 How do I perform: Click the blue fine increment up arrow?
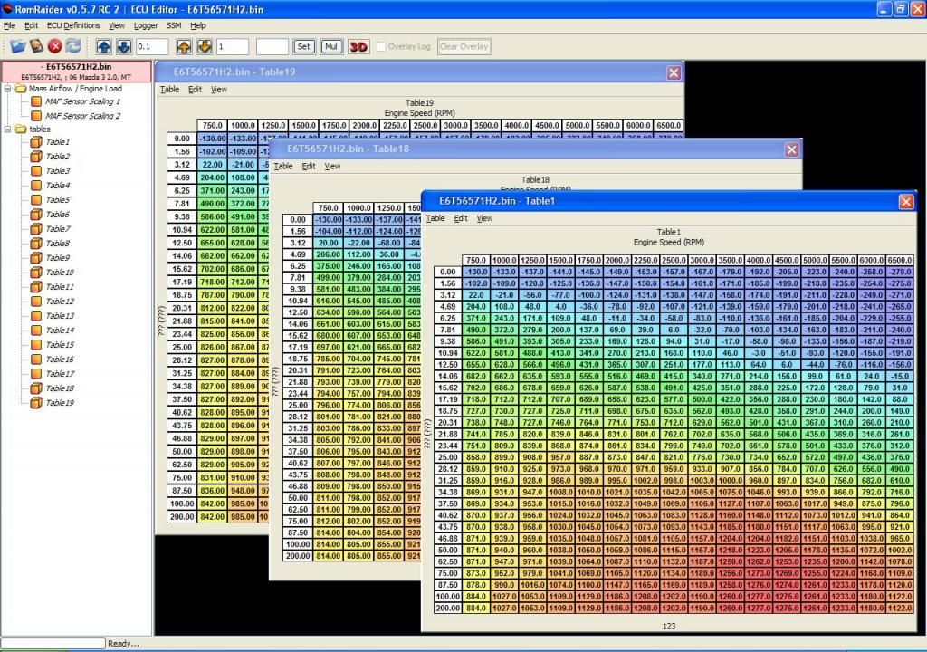103,46
